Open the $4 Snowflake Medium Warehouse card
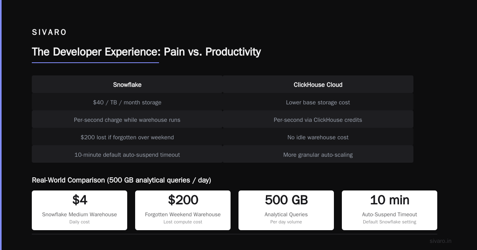This screenshot has height=250, width=477. [79, 210]
